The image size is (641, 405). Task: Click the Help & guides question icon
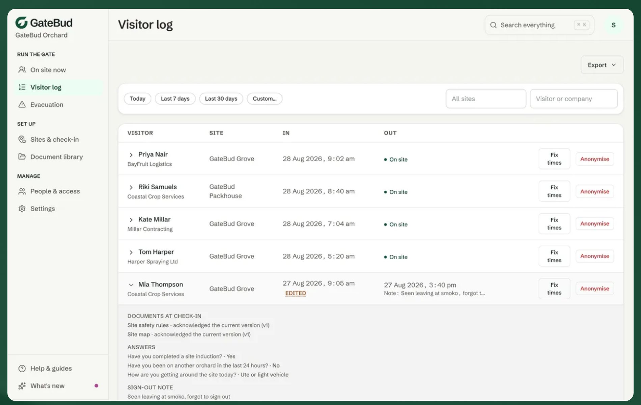[22, 369]
